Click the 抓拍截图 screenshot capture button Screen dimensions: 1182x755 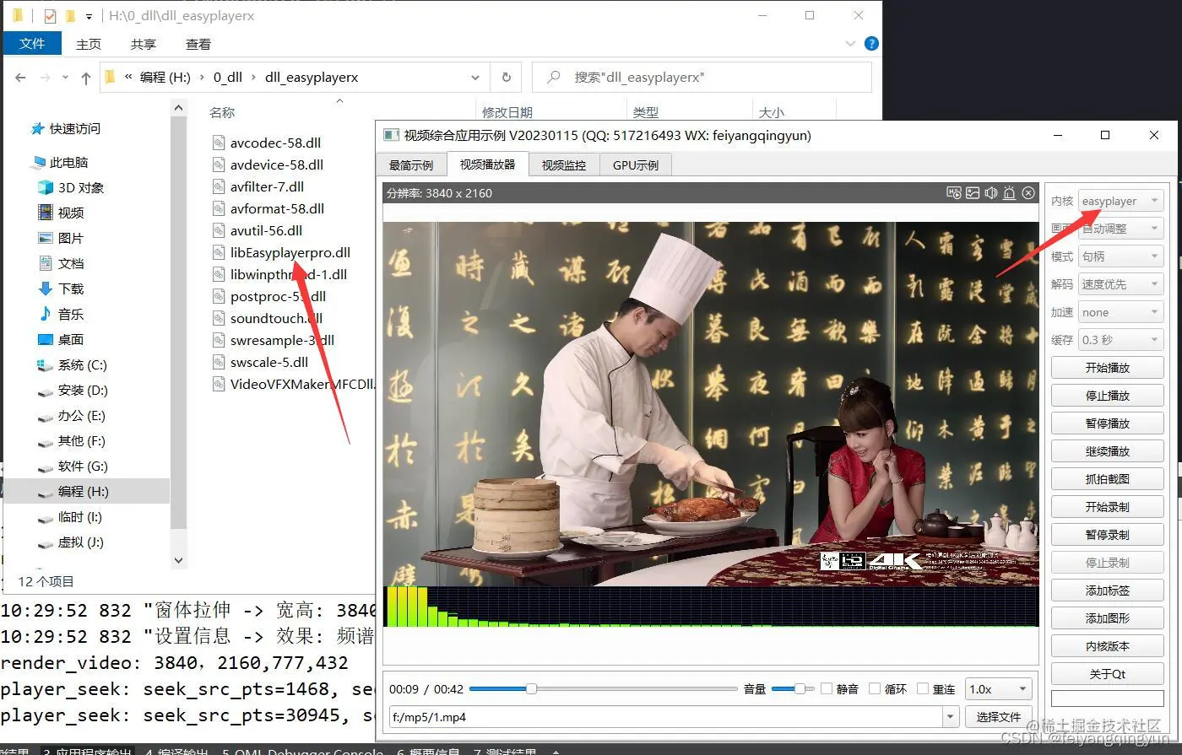click(1107, 478)
